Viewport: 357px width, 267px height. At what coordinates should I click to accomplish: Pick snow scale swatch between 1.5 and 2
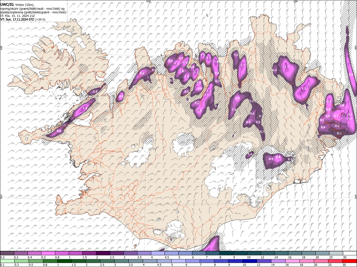click(89, 253)
